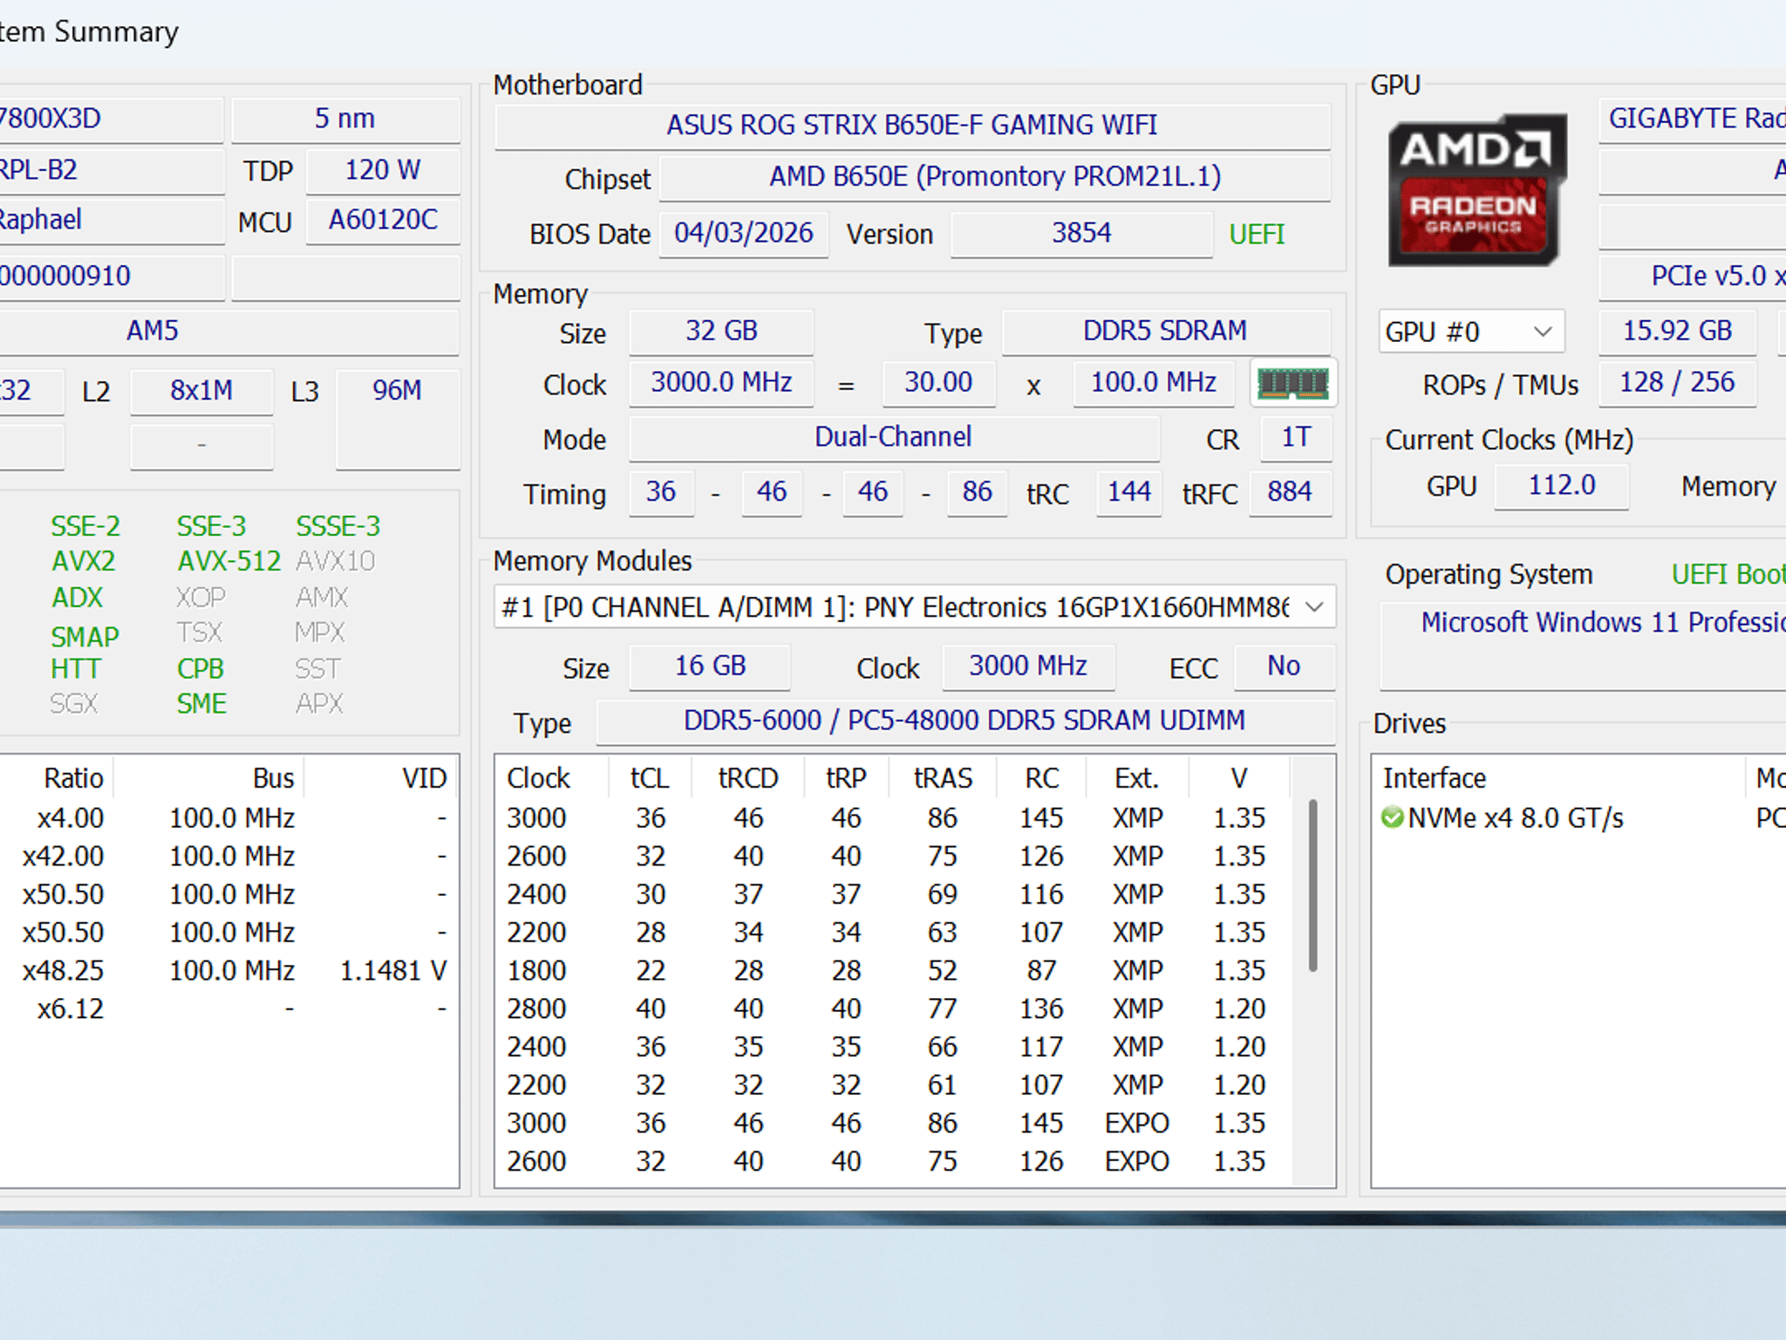
Task: Click the AVX-512 feature label
Action: tap(229, 561)
